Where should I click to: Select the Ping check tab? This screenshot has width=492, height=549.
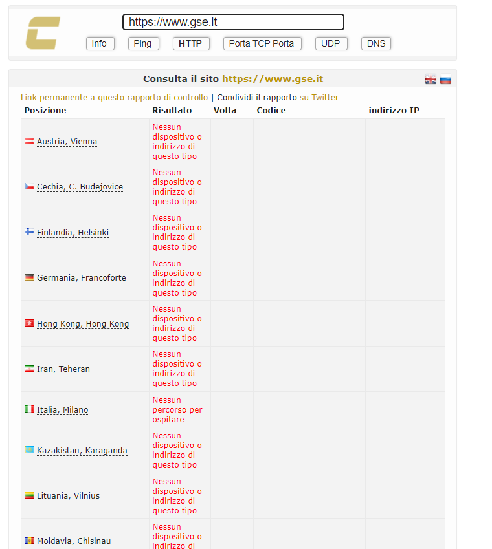(x=143, y=43)
